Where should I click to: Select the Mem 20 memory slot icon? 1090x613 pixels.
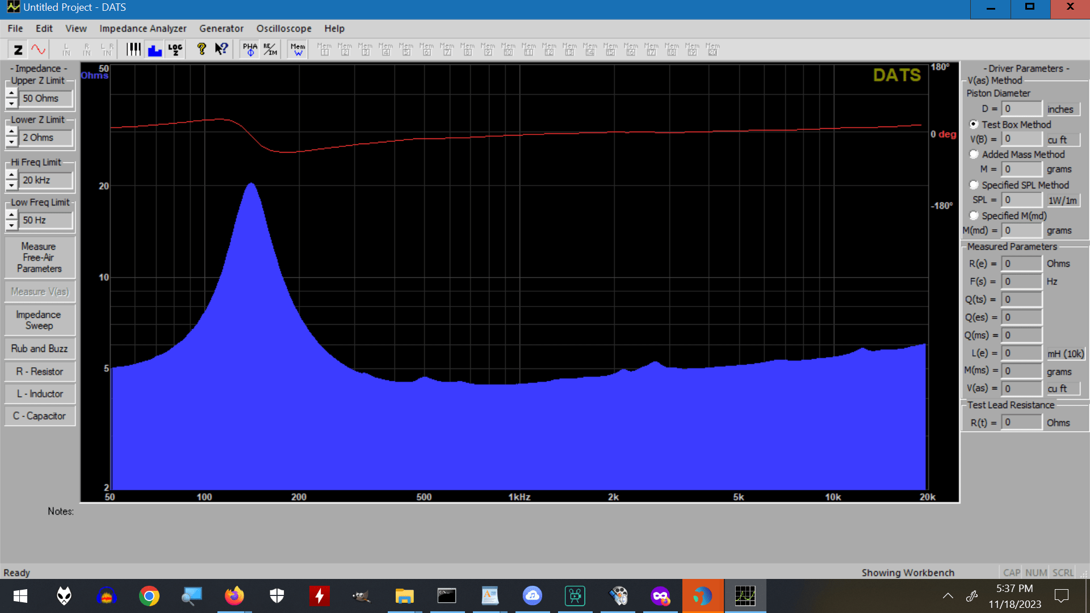click(x=713, y=49)
